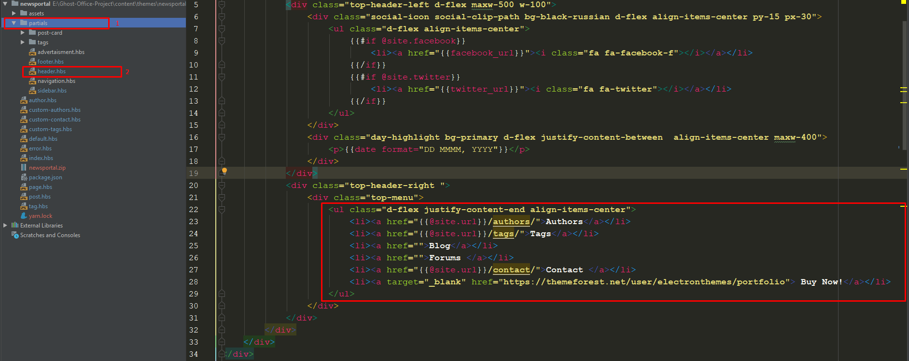Click the page.hbs file icon

[x=24, y=187]
